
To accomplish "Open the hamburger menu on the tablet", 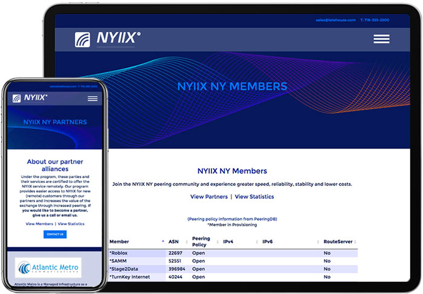I will tap(381, 39).
